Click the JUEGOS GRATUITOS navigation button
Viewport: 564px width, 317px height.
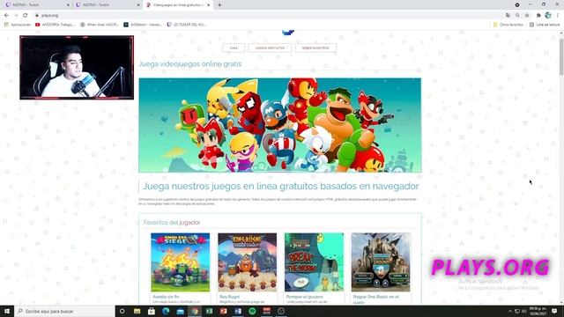pos(270,48)
